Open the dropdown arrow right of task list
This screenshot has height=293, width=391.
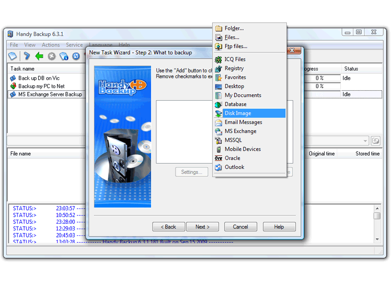(365, 141)
